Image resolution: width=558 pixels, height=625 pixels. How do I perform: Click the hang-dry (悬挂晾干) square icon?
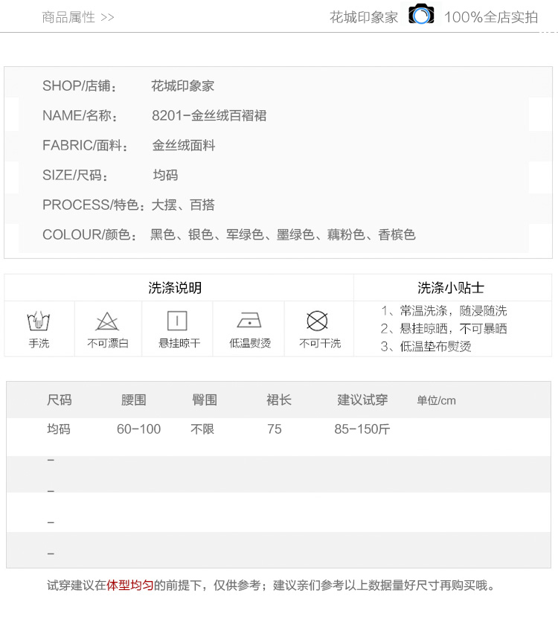click(177, 321)
